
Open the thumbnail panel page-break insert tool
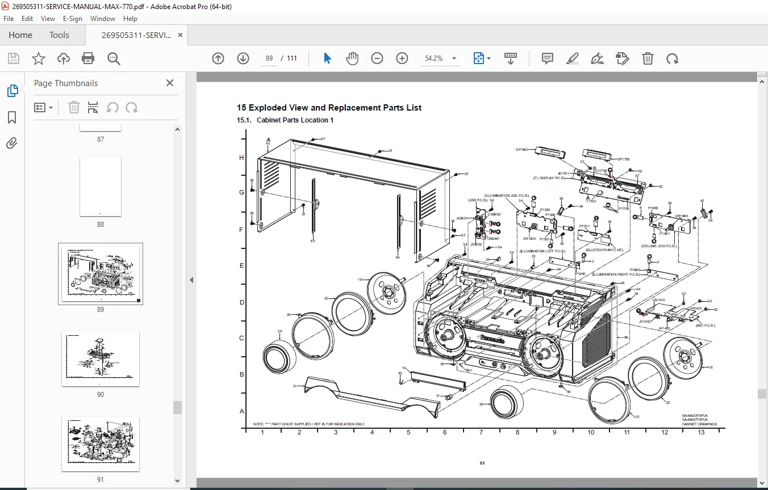pyautogui.click(x=93, y=107)
